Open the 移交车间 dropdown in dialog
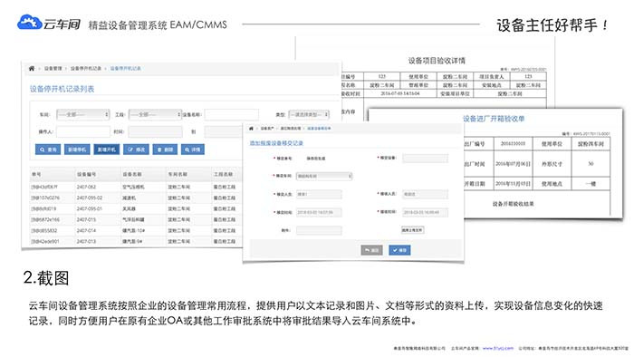This screenshot has height=357, width=634. pos(324,177)
